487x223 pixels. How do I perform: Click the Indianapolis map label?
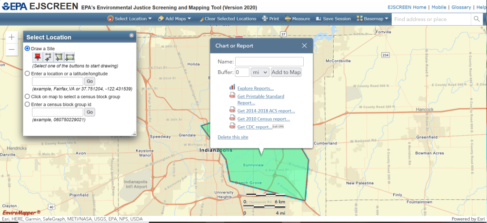[216, 150]
